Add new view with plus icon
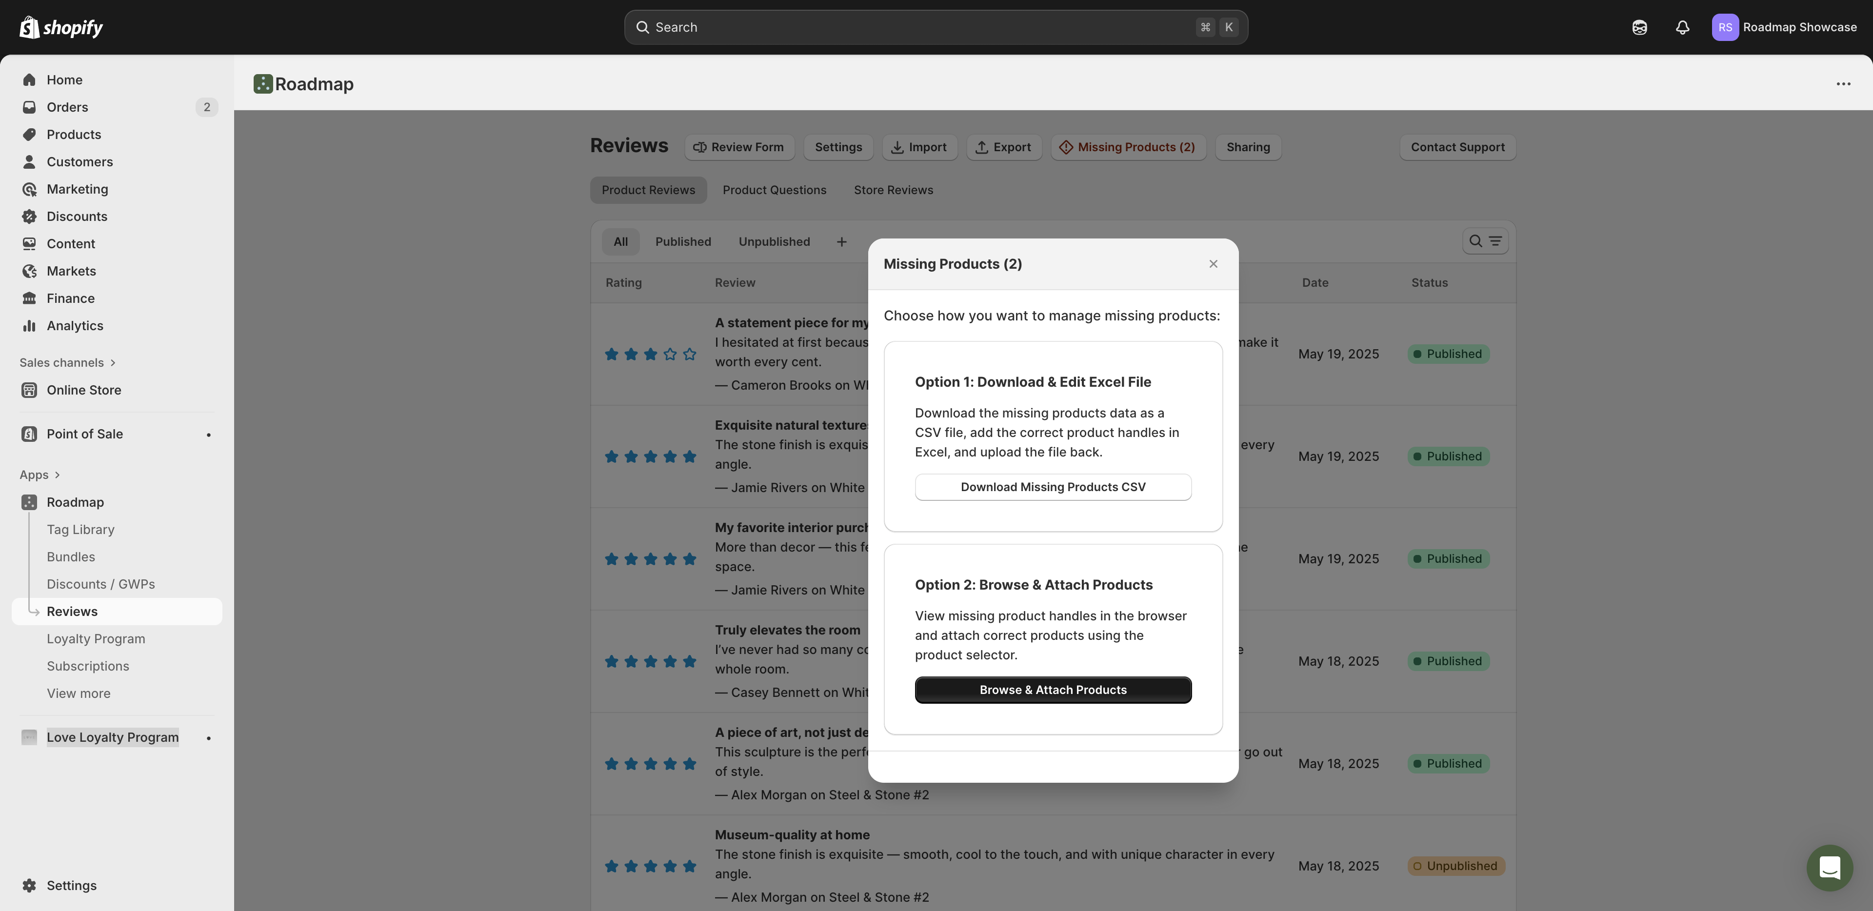 click(841, 242)
